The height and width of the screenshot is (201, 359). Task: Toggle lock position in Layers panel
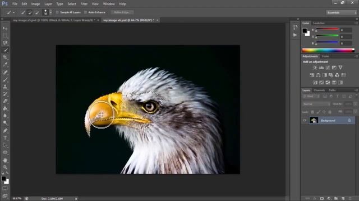coord(324,112)
